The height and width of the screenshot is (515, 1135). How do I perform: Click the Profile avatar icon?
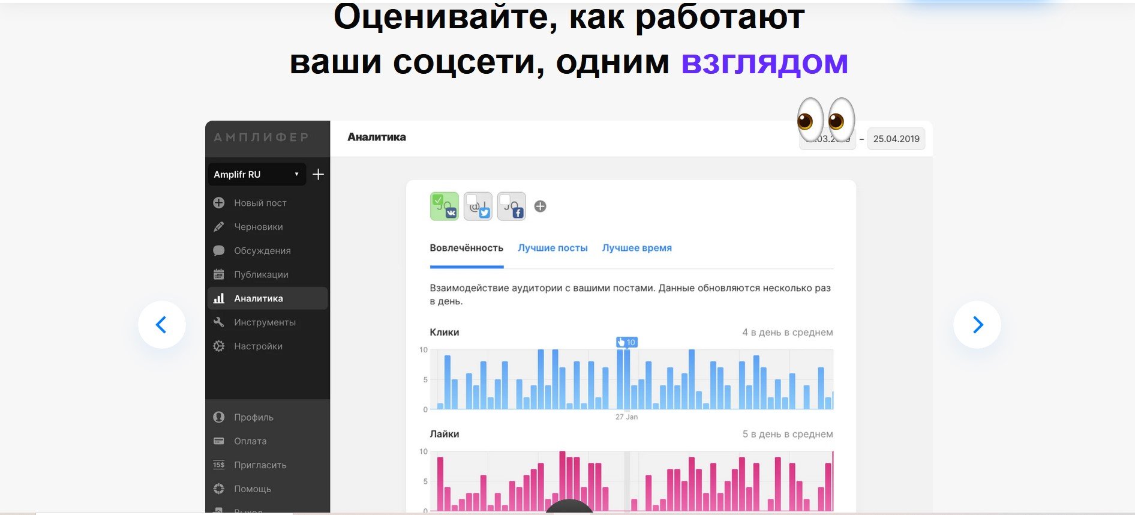pos(219,417)
